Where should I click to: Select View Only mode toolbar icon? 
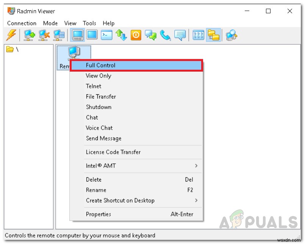coord(92,35)
